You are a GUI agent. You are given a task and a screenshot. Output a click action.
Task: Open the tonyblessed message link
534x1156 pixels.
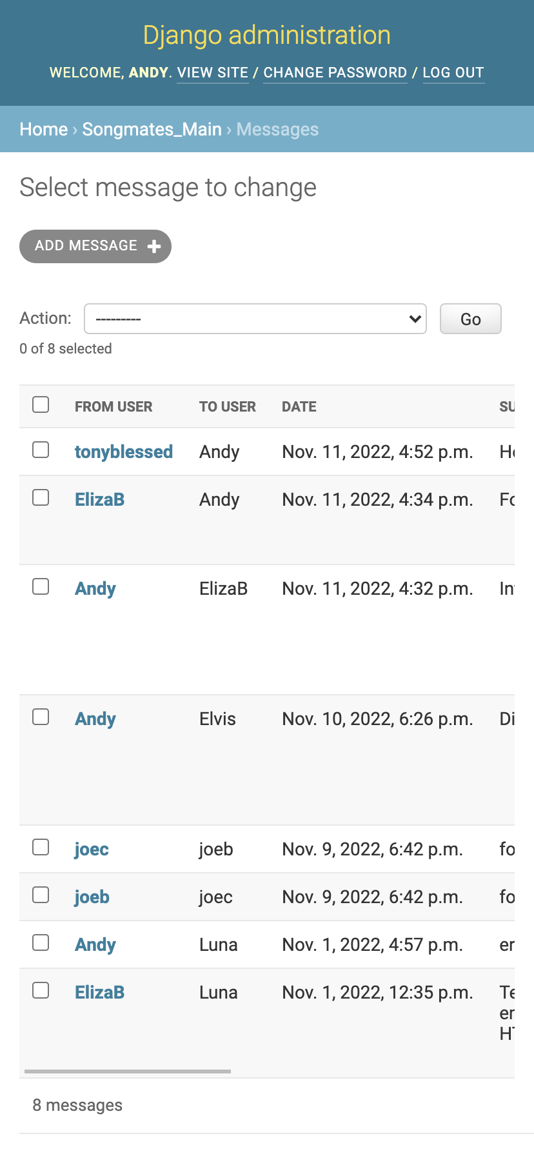coord(124,452)
